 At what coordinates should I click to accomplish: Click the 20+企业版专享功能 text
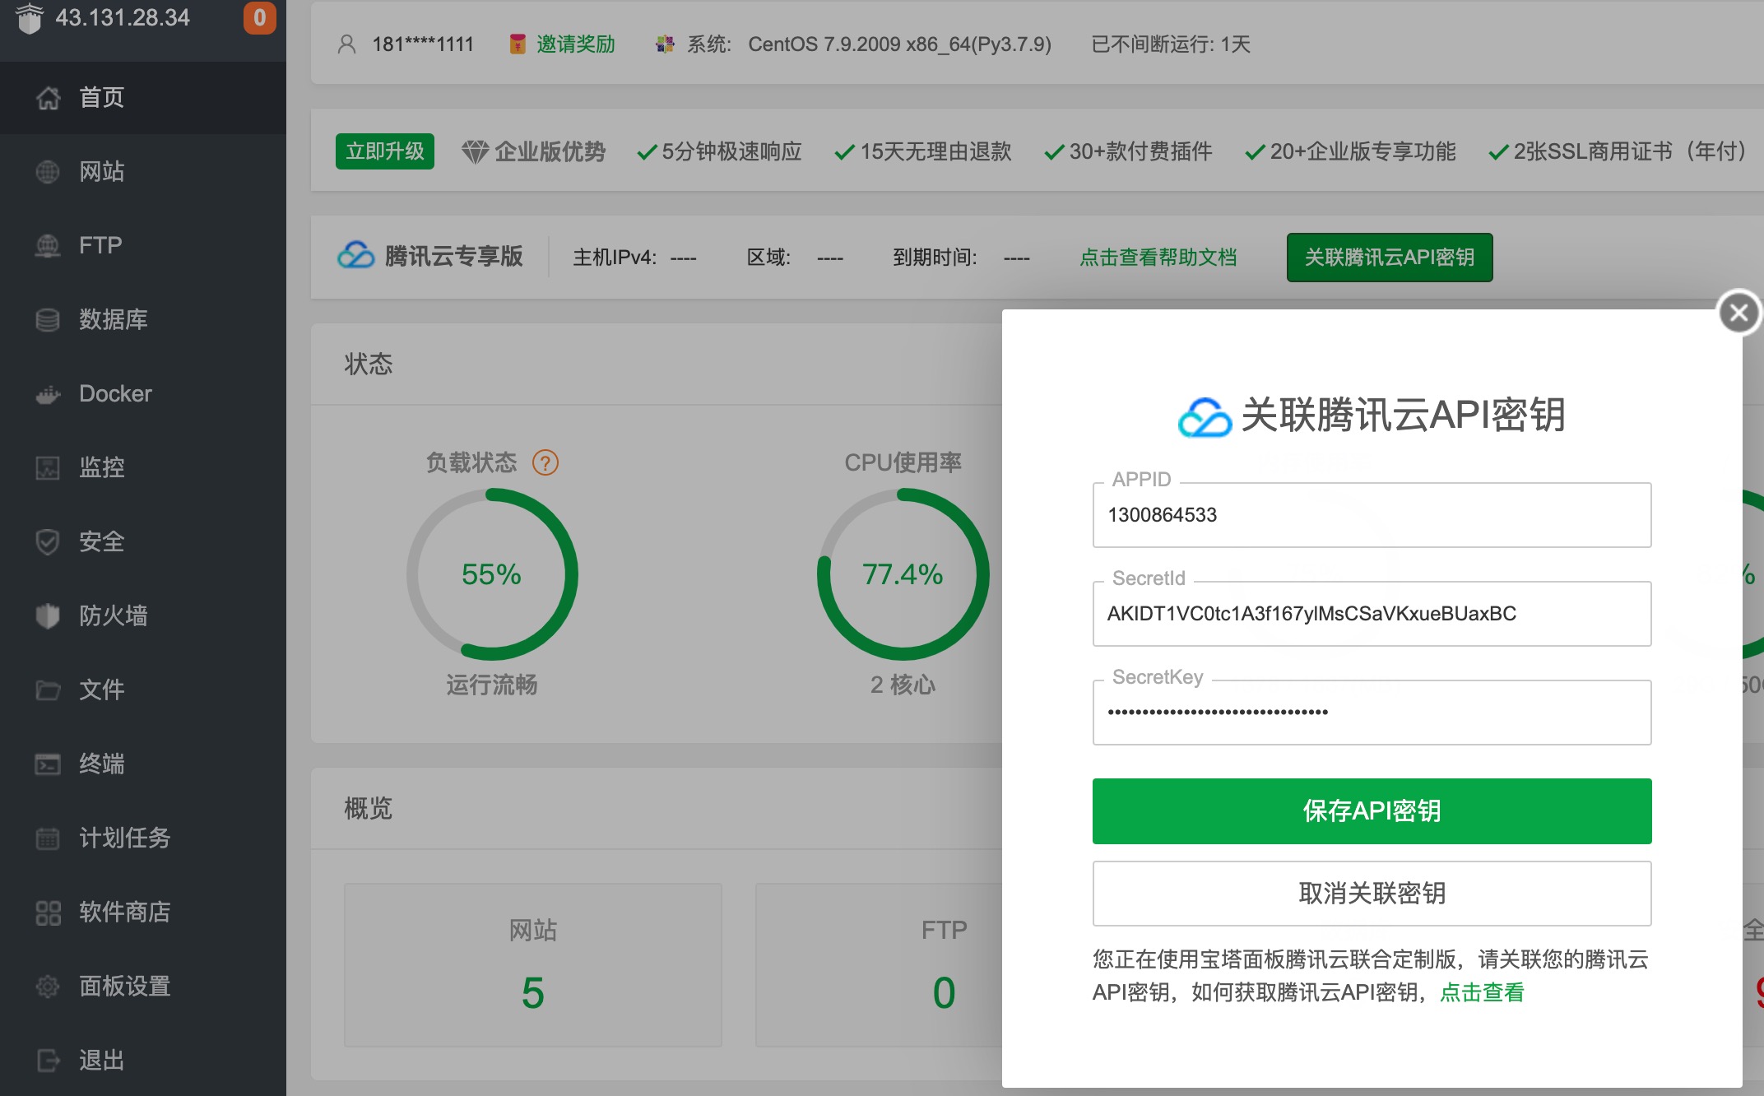(1362, 152)
